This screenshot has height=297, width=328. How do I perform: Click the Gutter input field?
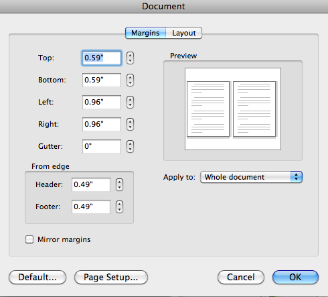[102, 146]
